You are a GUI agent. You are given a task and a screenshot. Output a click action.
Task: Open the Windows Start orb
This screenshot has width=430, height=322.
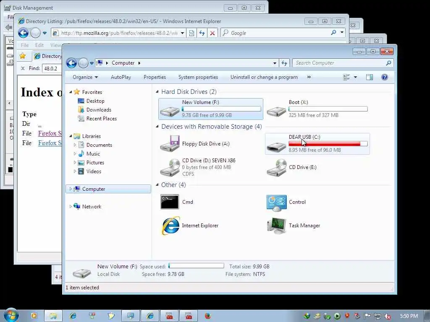11,315
